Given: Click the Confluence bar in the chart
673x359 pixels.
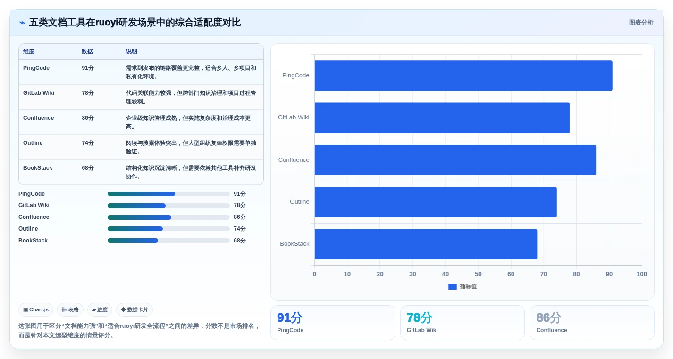Looking at the screenshot, I should 455,160.
